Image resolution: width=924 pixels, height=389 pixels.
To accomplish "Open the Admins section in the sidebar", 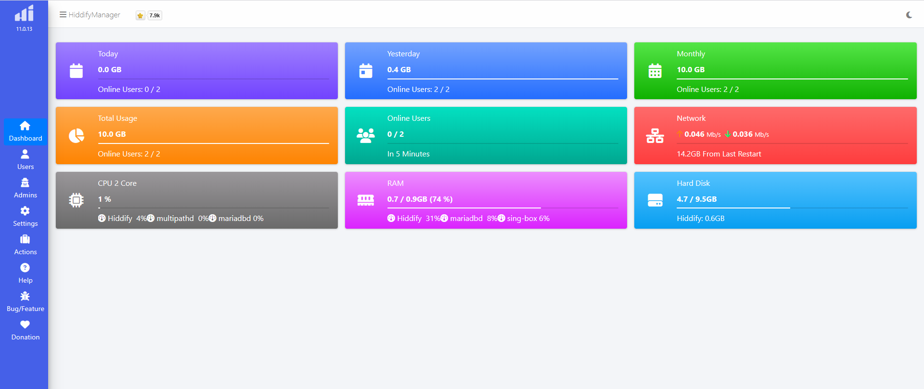I will point(25,188).
